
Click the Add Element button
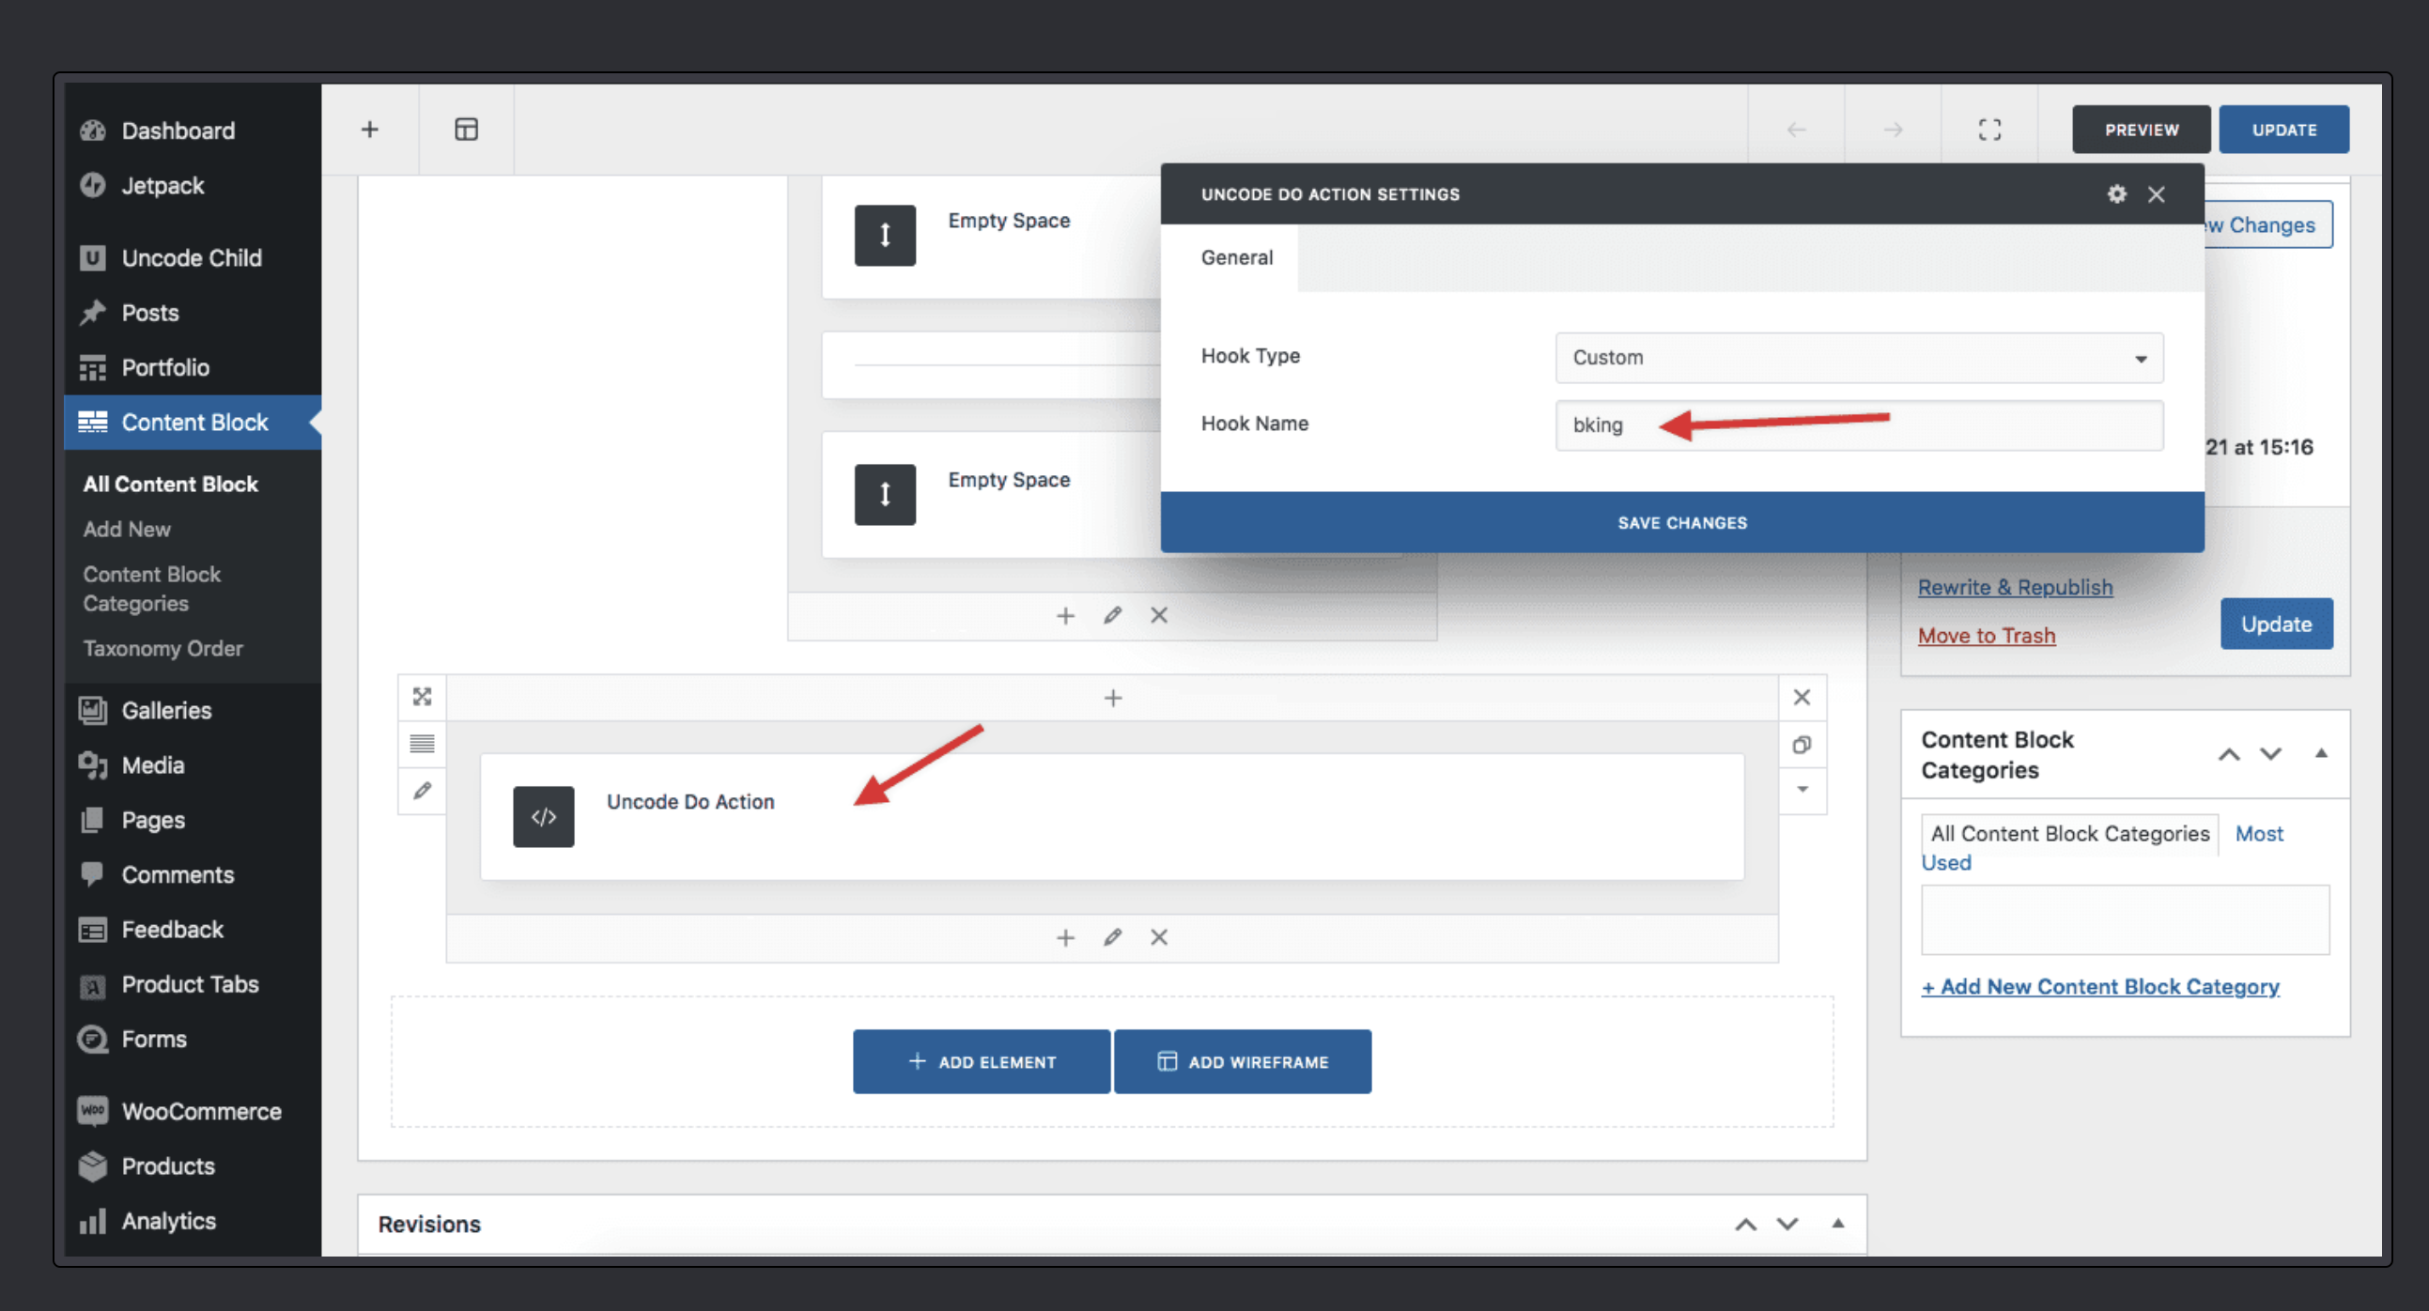(981, 1061)
